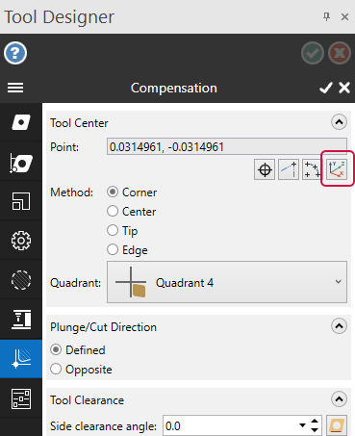
Task: Open the list properties sidebar icon at bottom
Action: pyautogui.click(x=21, y=398)
